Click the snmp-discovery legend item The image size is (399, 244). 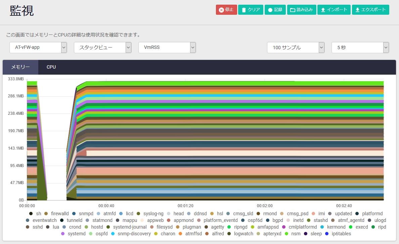click(131, 234)
